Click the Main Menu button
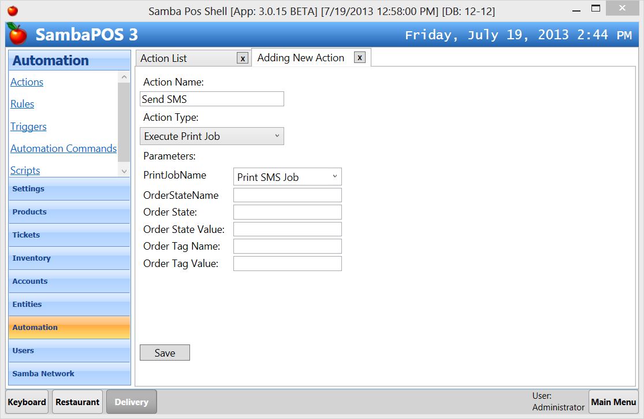This screenshot has height=419, width=644. 613,401
